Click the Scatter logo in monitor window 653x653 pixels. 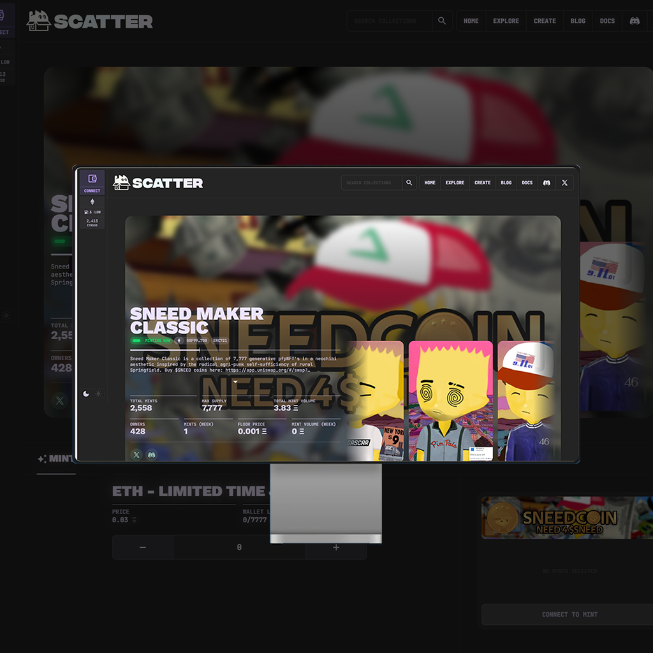coord(158,183)
